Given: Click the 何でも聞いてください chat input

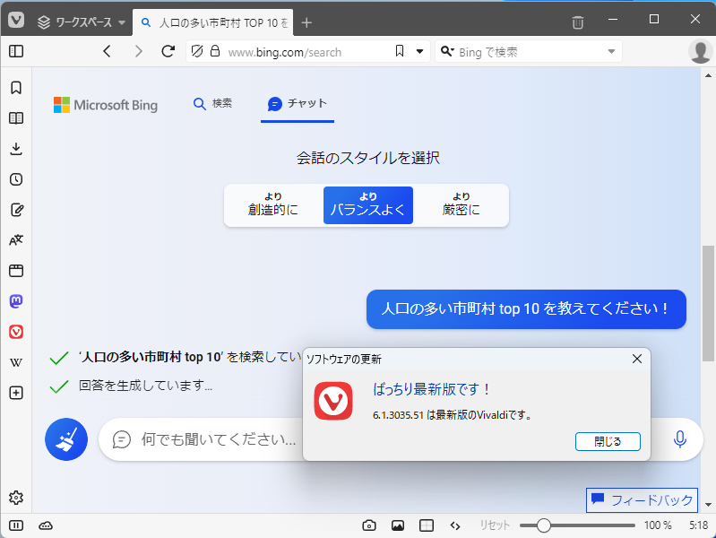Looking at the screenshot, I should [x=219, y=439].
